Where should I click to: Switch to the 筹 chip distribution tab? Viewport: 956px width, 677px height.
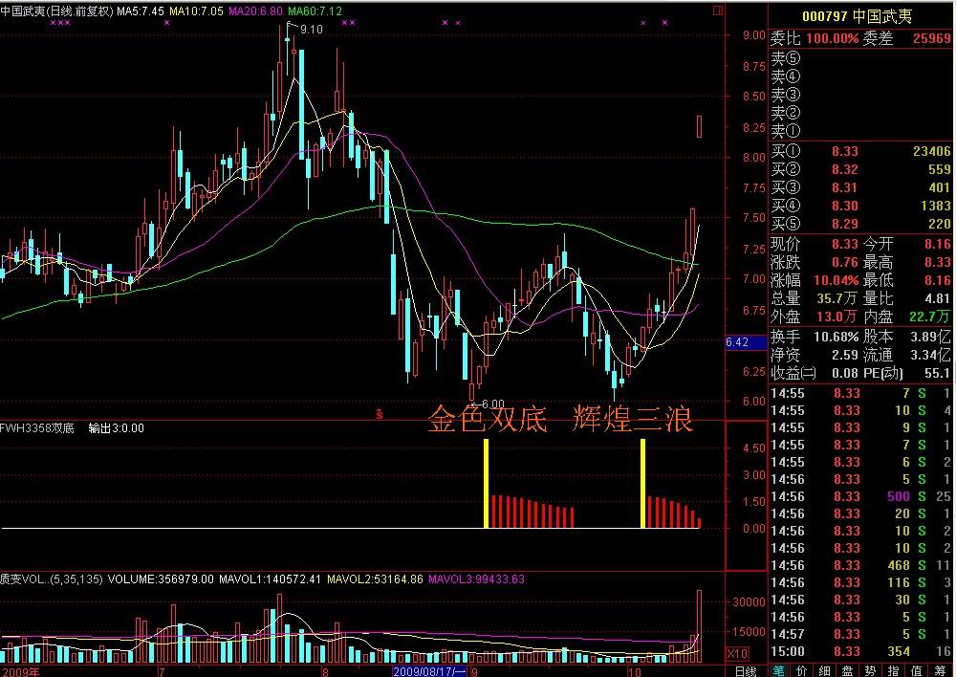(x=942, y=669)
